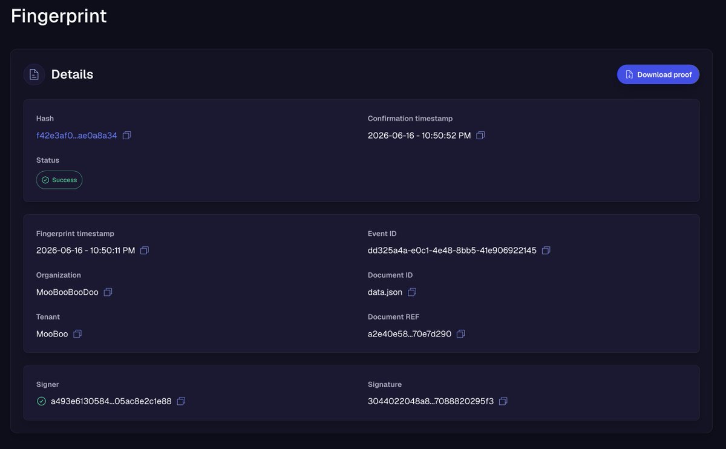This screenshot has width=726, height=449.
Task: Select the data.json document ID
Action: point(385,292)
